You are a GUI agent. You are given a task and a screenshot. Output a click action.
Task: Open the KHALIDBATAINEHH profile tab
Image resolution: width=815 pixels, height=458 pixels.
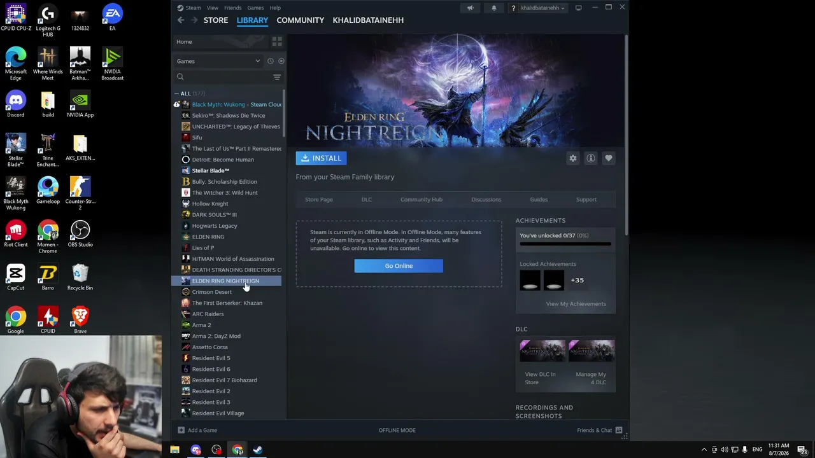tap(368, 20)
